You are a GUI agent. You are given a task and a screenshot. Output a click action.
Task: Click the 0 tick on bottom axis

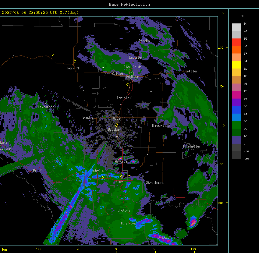tap(116, 249)
